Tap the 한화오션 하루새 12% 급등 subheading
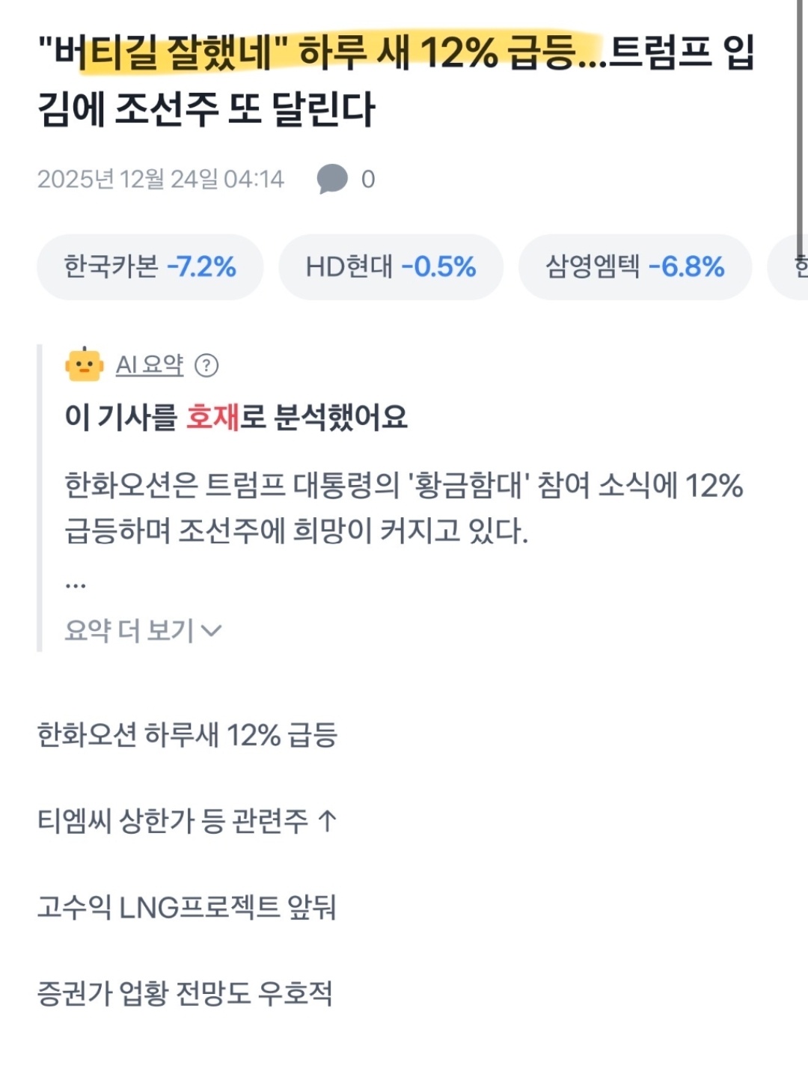Viewport: 808px width, 1086px height. tap(187, 735)
